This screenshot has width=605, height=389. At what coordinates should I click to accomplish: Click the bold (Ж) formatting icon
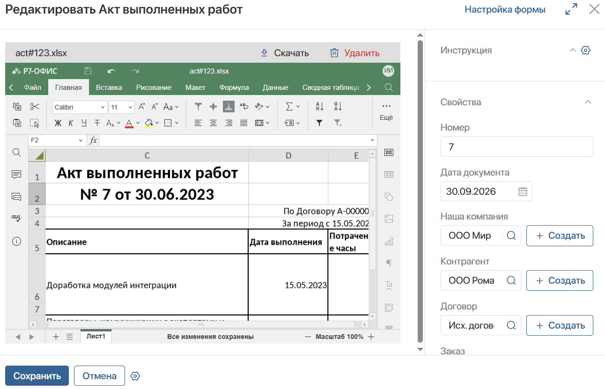(x=58, y=123)
